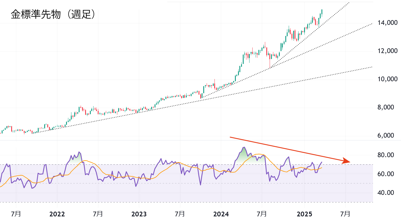The image size is (401, 220).
Task: Click the right end of orange moving average line
Action: pyautogui.click(x=322, y=168)
